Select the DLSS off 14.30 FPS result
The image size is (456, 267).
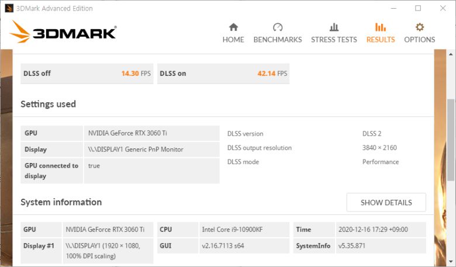tap(87, 74)
